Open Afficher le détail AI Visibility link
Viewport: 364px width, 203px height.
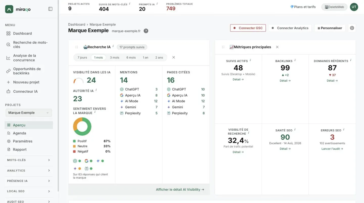[x=180, y=190]
